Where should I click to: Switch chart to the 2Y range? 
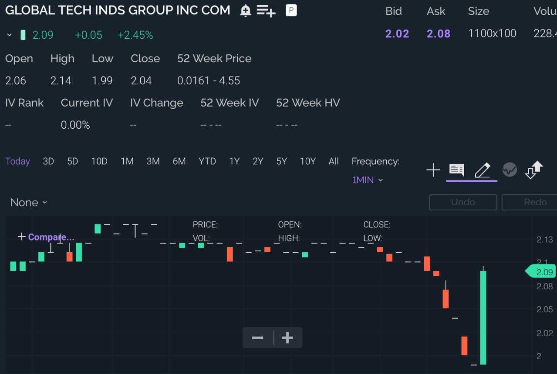[258, 161]
